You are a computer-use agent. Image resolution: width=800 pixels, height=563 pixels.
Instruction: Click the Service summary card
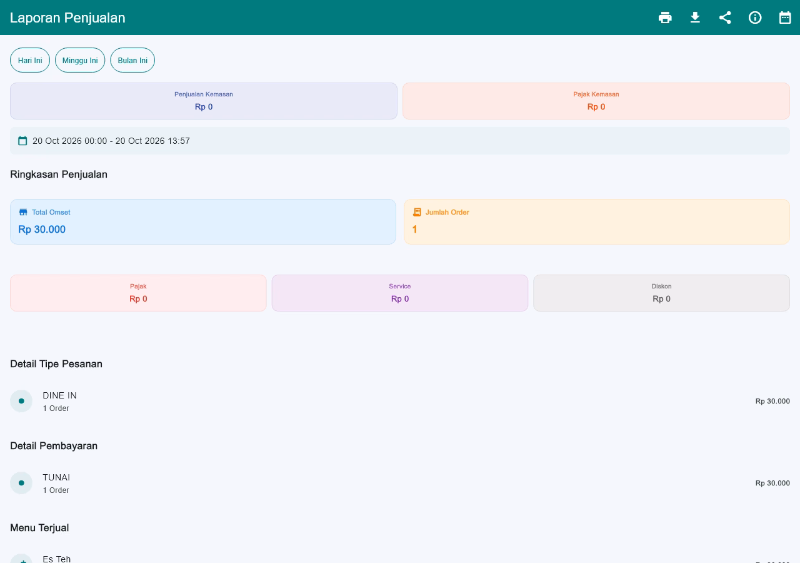(x=400, y=293)
